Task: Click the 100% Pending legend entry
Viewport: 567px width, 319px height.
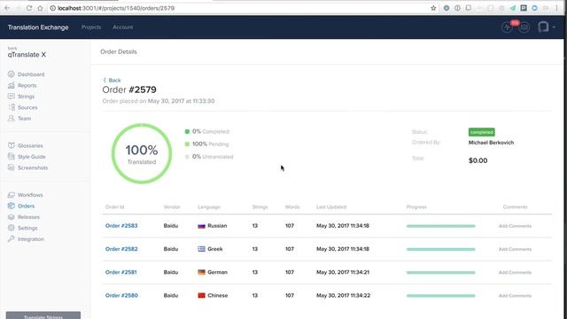Action: (x=206, y=144)
